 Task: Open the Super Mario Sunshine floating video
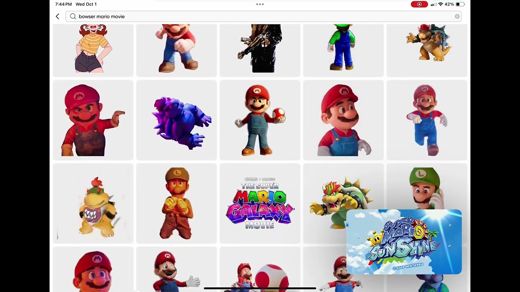[404, 242]
